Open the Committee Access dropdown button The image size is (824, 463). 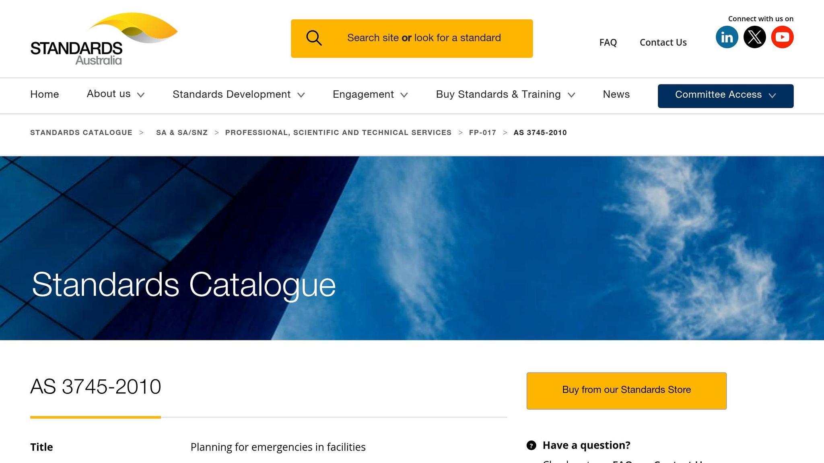(x=725, y=96)
